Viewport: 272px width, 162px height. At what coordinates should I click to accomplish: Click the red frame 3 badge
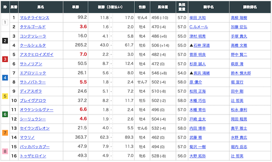pos(5,59)
